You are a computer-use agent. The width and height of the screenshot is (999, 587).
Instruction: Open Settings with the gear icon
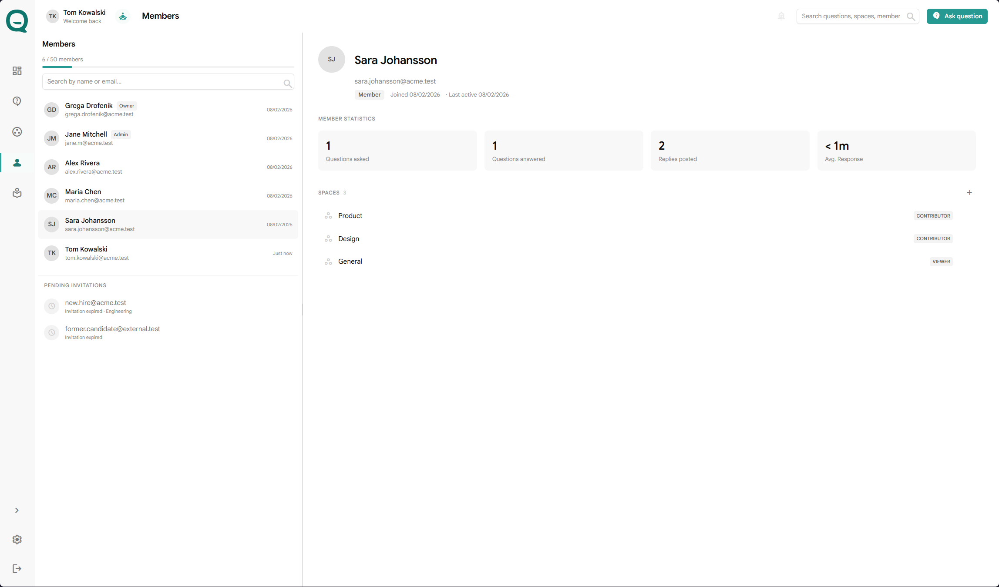click(x=17, y=540)
